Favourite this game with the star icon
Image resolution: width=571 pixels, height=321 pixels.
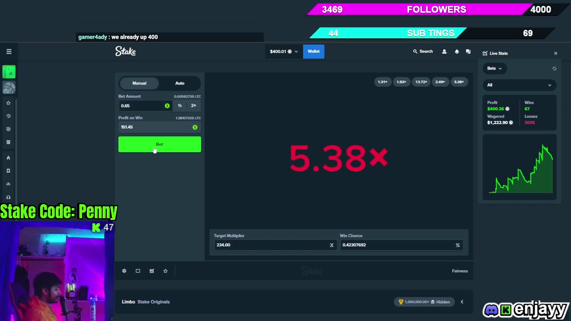click(x=166, y=271)
